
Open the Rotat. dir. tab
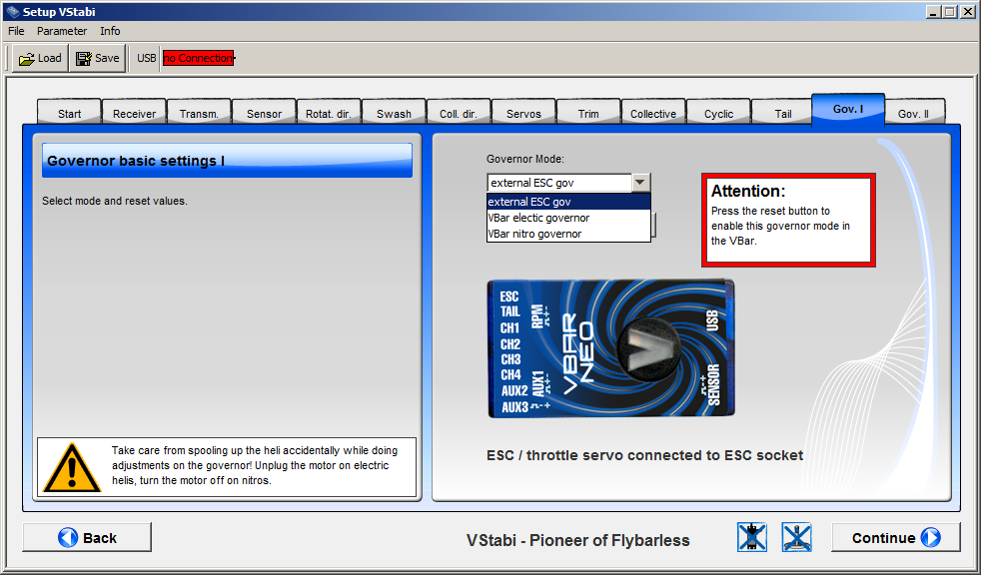tap(329, 113)
